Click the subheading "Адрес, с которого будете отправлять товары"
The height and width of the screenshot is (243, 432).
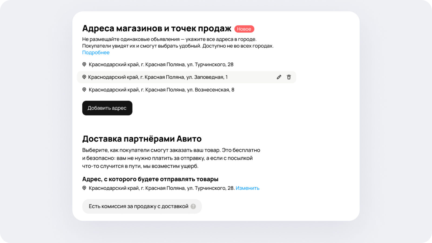(x=150, y=179)
